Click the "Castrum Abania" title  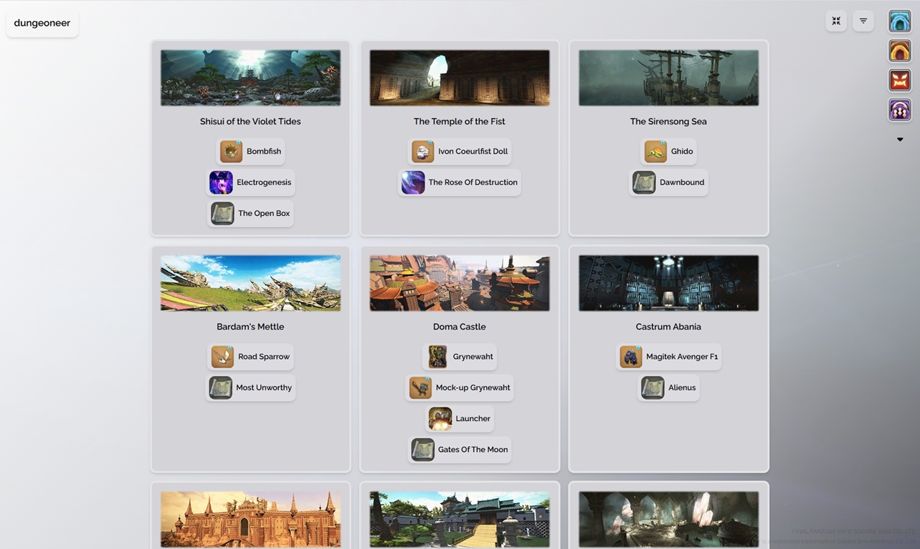[668, 327]
